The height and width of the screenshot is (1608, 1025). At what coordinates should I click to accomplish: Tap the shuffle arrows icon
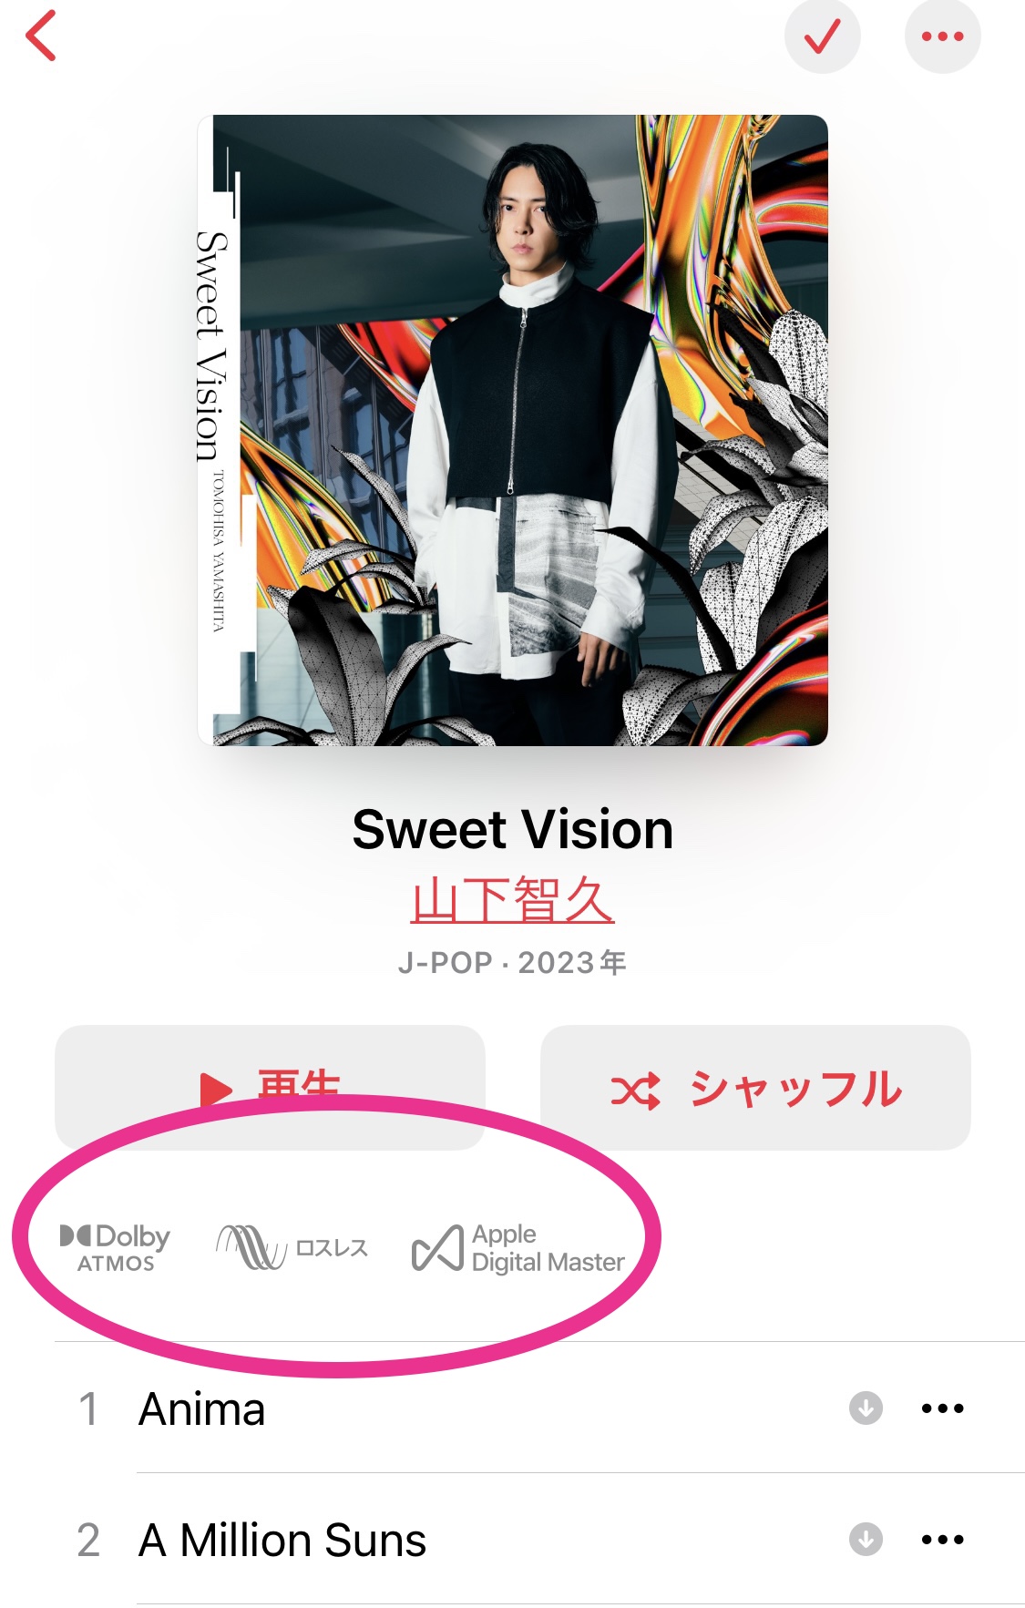635,1091
